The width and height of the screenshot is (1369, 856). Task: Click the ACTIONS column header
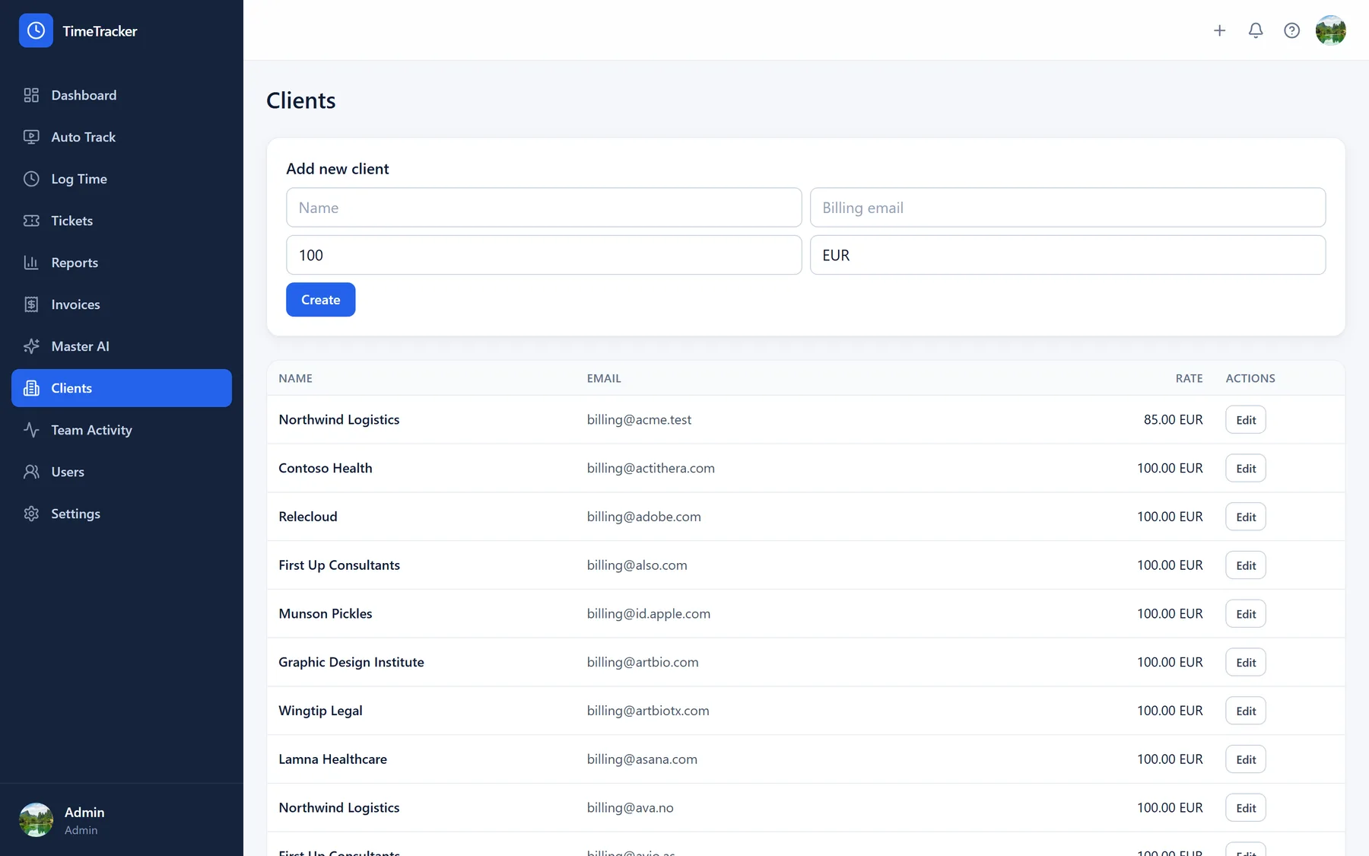pyautogui.click(x=1250, y=378)
